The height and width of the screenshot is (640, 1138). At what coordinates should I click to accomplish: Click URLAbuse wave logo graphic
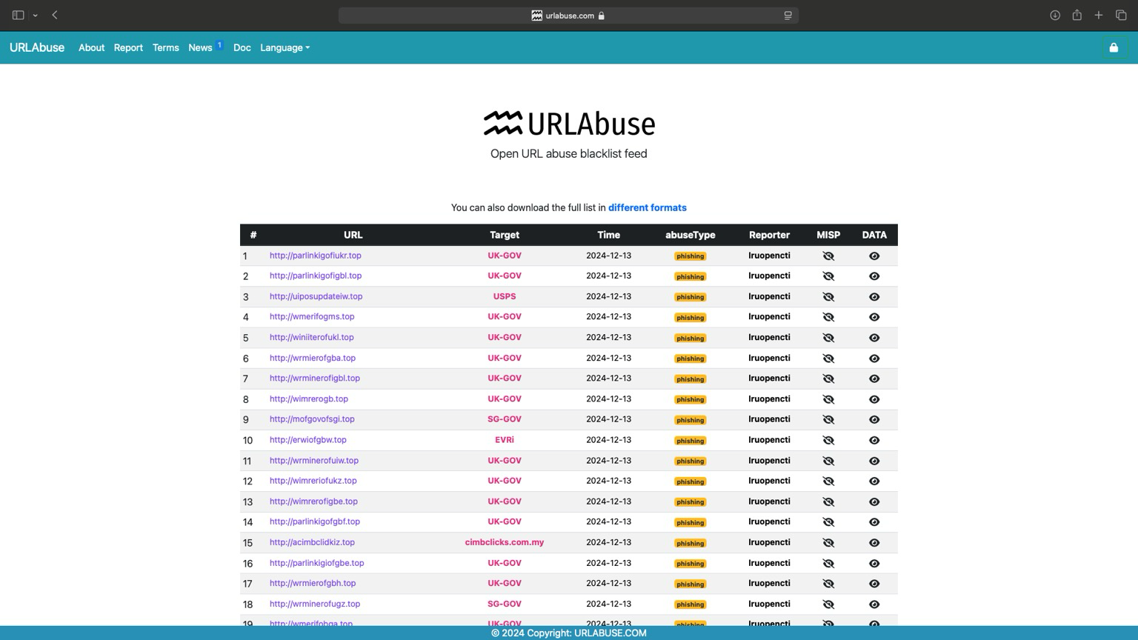pos(503,123)
